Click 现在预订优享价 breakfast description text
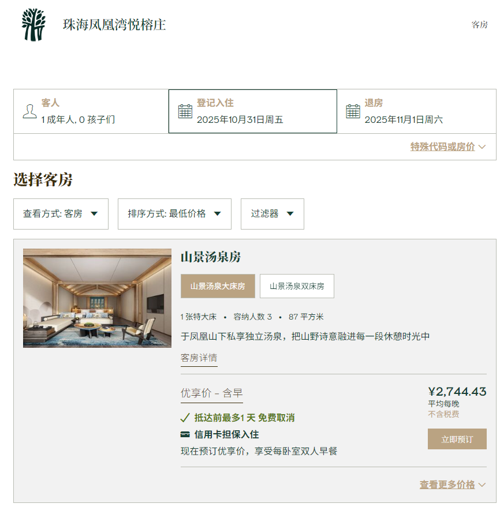Screen dimensions: 500x507 point(259,451)
